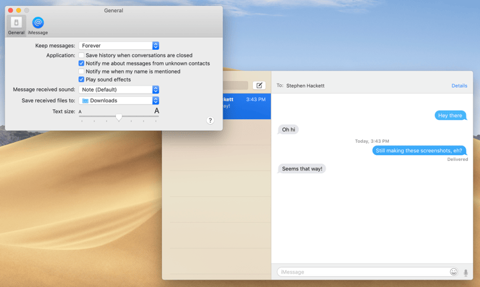Select the 3:43 PM conversation in sidebar

click(x=247, y=106)
